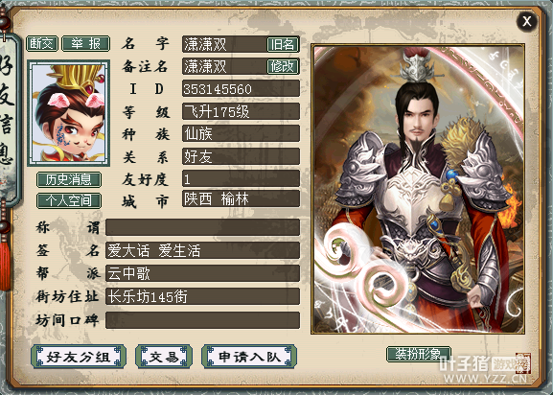Click the 断交 unfriend button
Viewport: 553px width, 395px height.
click(42, 44)
